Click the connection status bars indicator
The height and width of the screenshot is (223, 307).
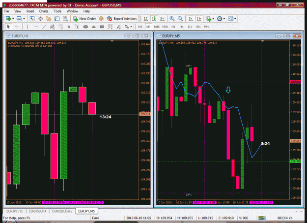tap(262, 218)
